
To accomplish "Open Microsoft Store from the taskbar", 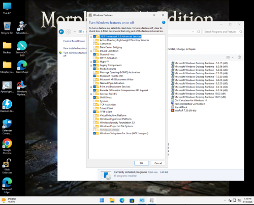I will (x=132, y=200).
